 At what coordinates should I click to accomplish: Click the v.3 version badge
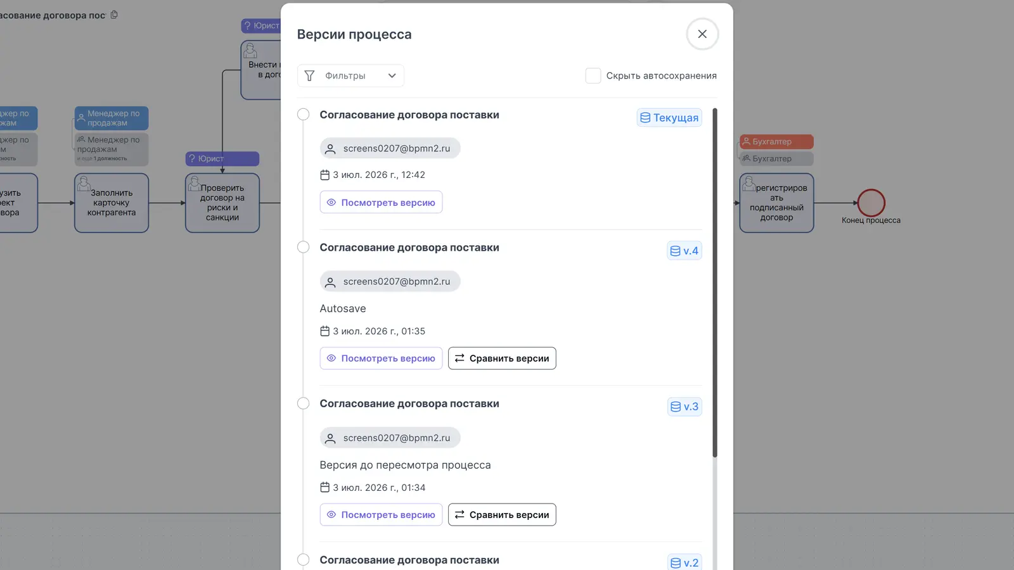[684, 407]
